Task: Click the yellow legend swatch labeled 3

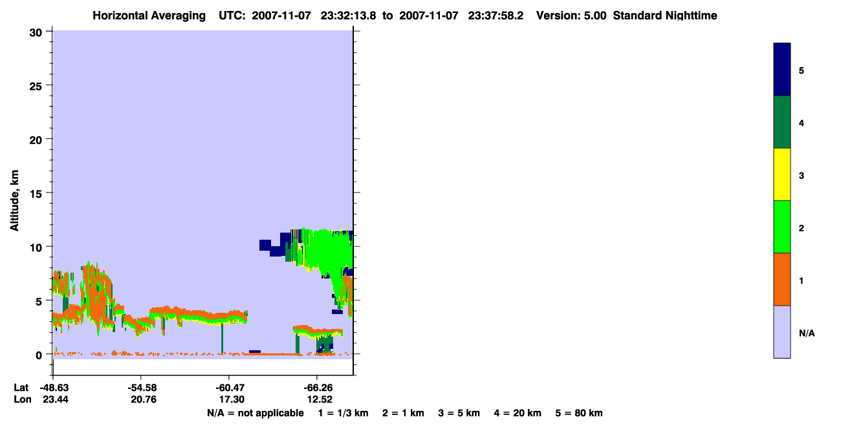Action: point(782,174)
